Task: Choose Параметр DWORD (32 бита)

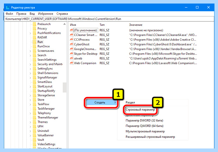Action: pos(145,120)
